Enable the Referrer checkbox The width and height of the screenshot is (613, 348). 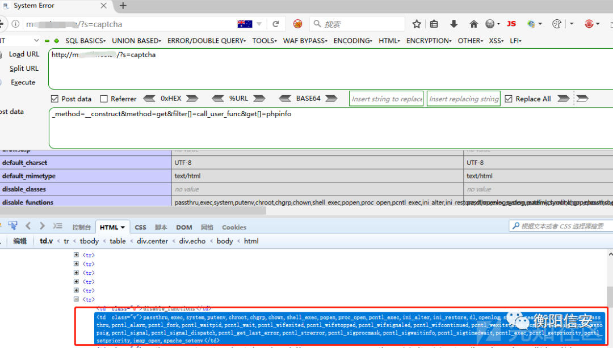tap(104, 99)
